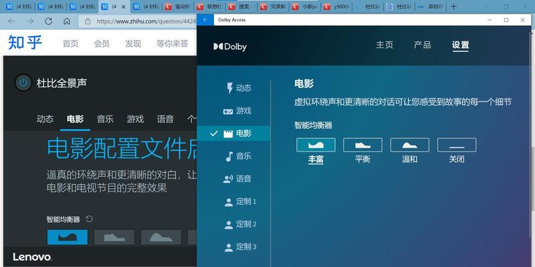Click the 知乎 logo
Screen dimensions: 535x267
25,43
